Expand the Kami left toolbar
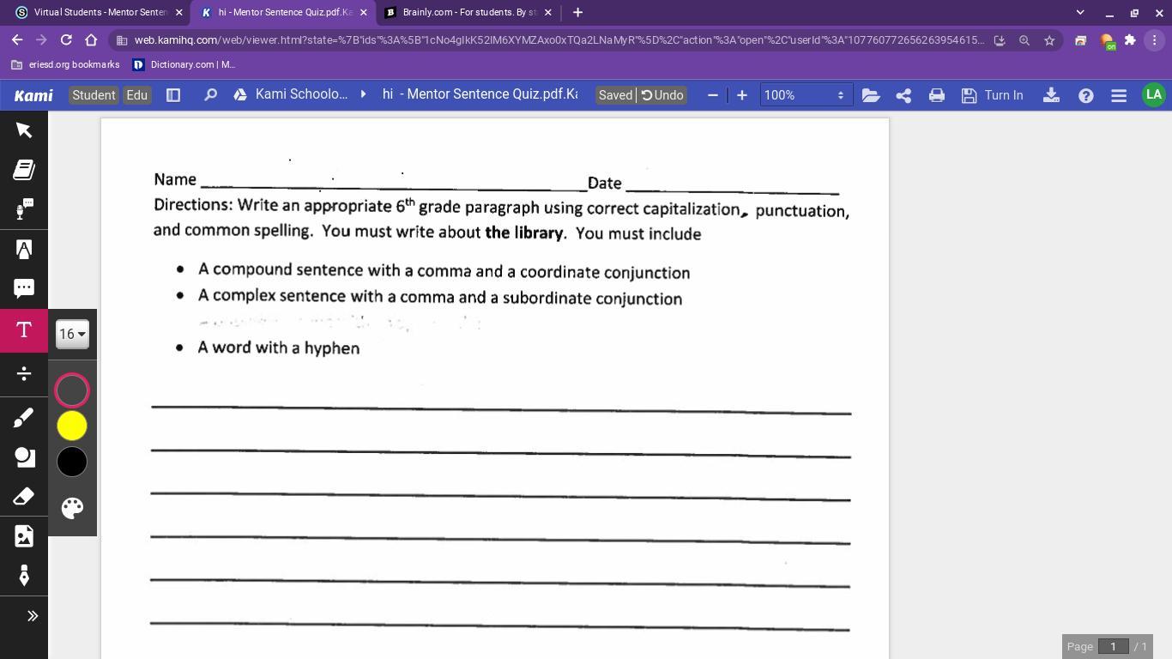This screenshot has width=1172, height=659. 33,616
